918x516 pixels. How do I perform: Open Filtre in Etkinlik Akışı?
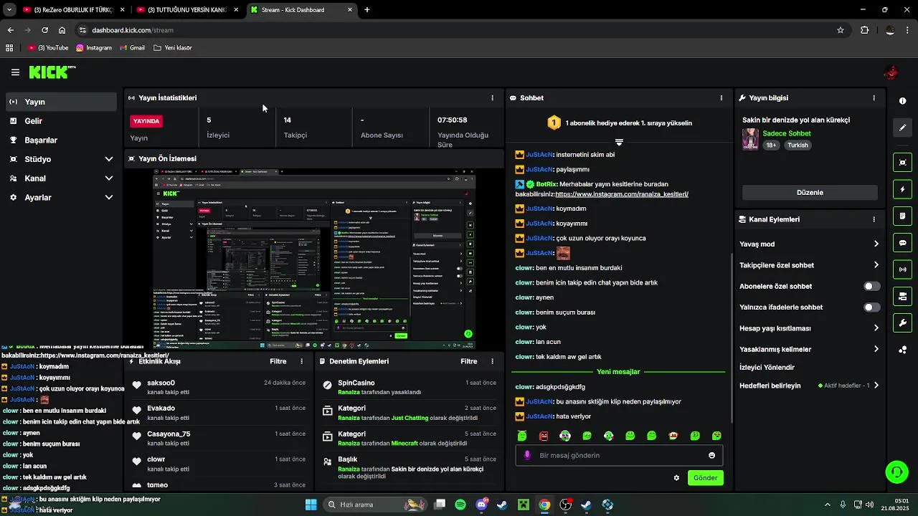(278, 361)
